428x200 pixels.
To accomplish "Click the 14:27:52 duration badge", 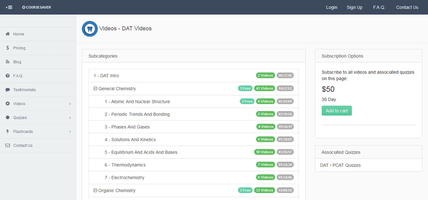I will 285,89.
